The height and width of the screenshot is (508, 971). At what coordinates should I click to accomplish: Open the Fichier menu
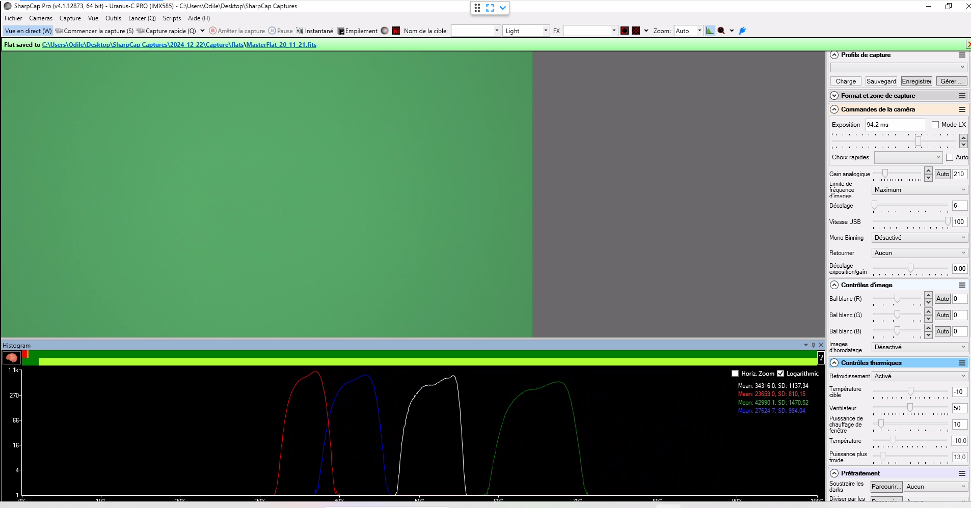(13, 18)
